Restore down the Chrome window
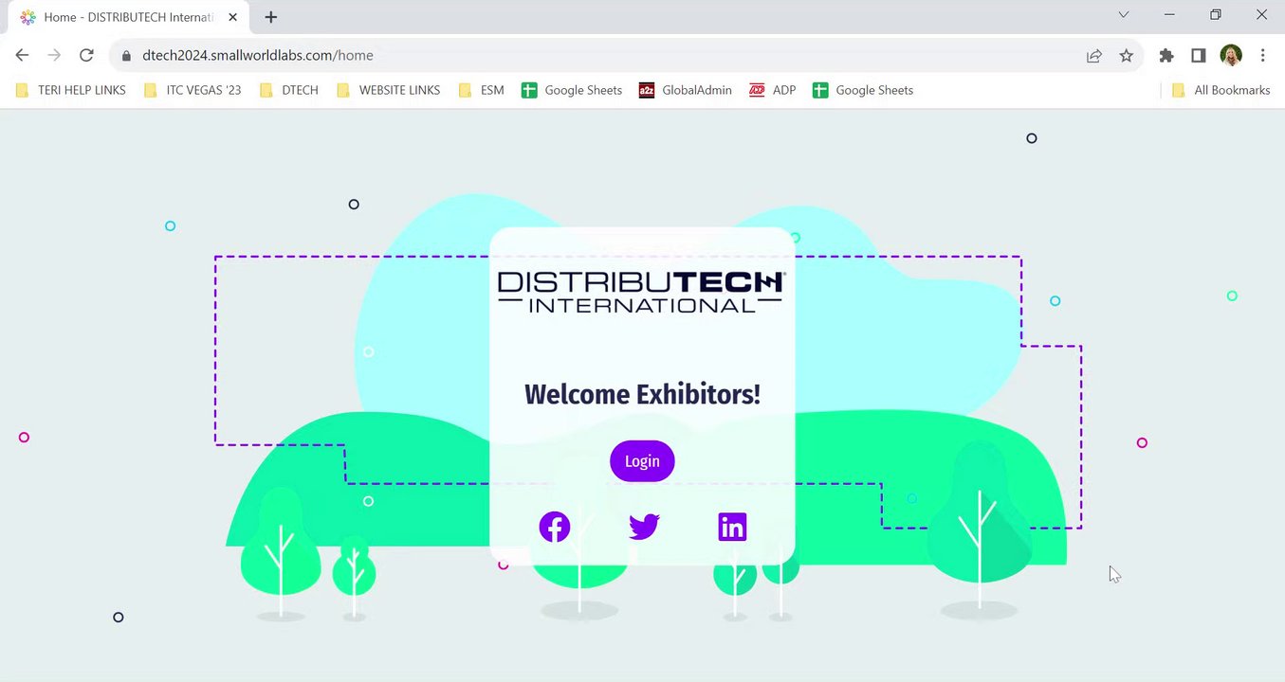Viewport: 1285px width, 682px height. (1216, 15)
